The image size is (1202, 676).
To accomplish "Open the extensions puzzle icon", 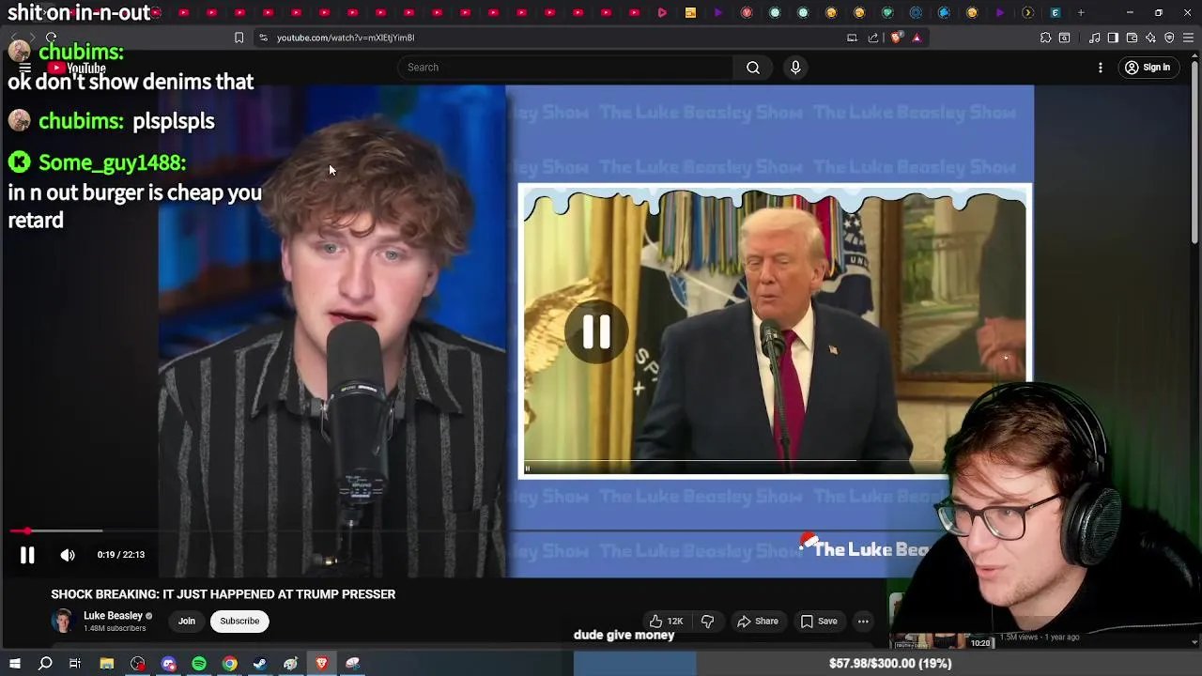I will [x=1045, y=38].
